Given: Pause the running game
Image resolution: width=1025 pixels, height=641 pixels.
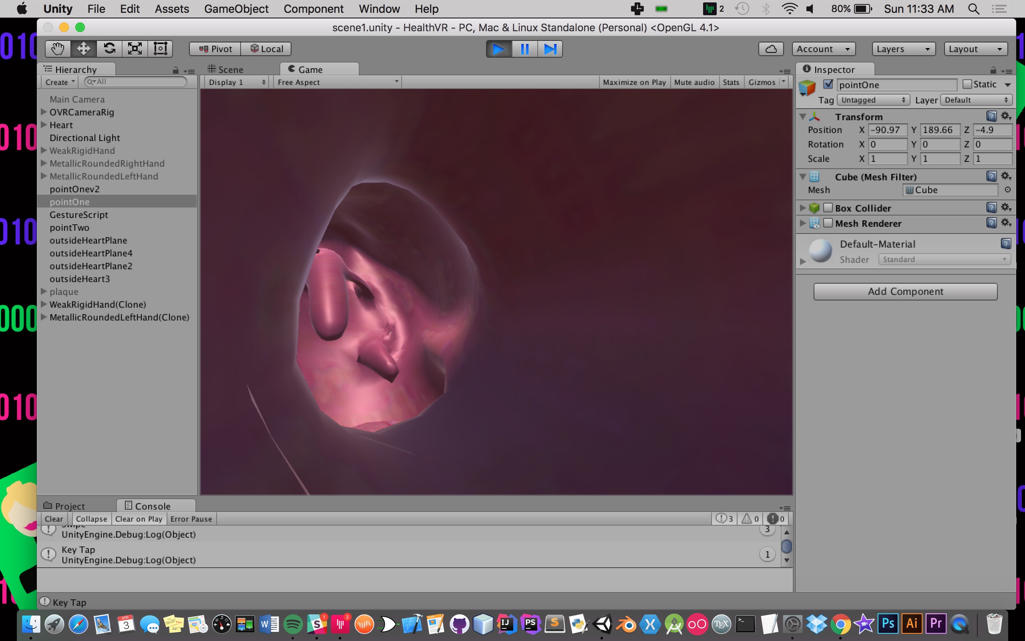Looking at the screenshot, I should (525, 49).
